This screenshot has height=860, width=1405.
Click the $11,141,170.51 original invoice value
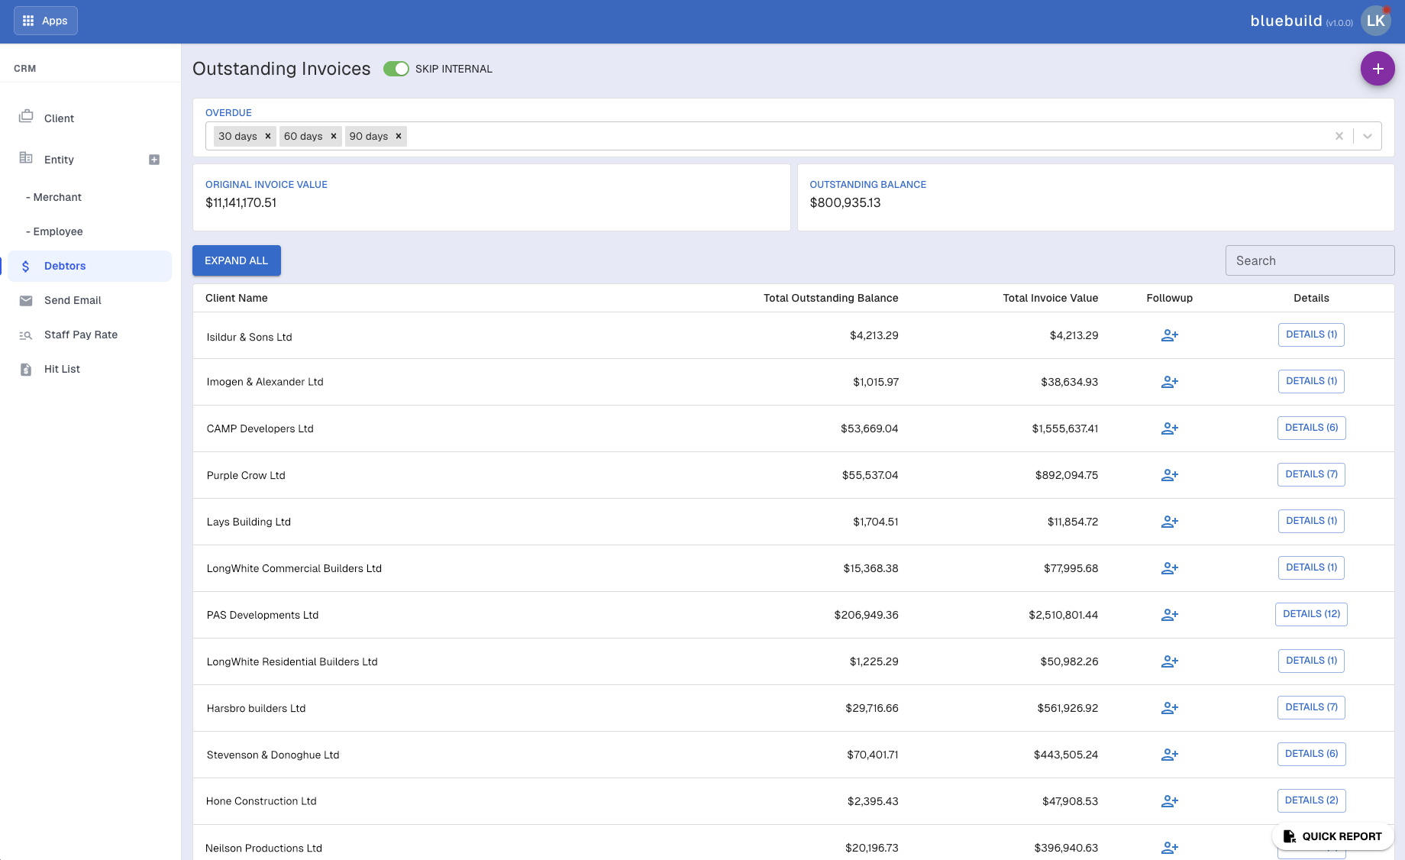tap(241, 202)
